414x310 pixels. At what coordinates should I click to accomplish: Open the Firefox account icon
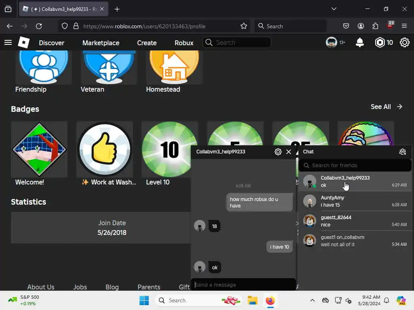click(361, 26)
